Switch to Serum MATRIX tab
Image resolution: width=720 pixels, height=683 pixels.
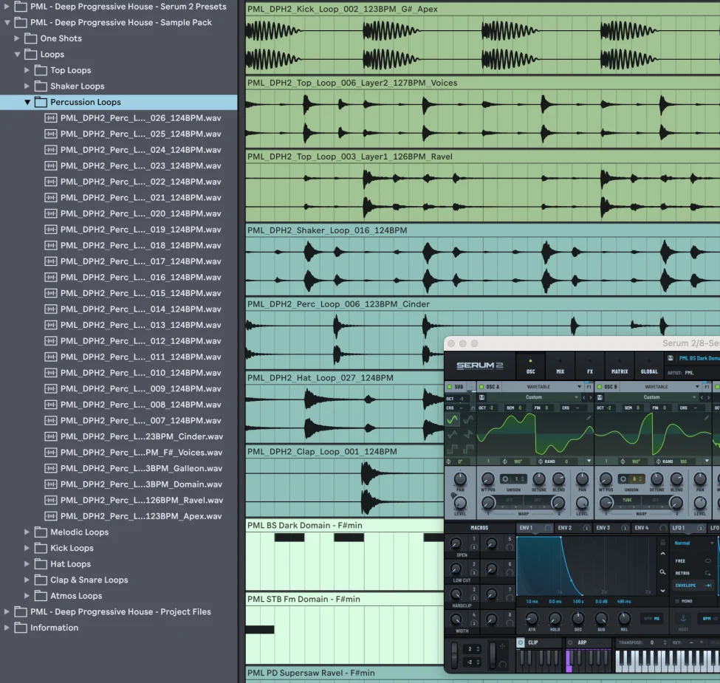[x=620, y=367]
